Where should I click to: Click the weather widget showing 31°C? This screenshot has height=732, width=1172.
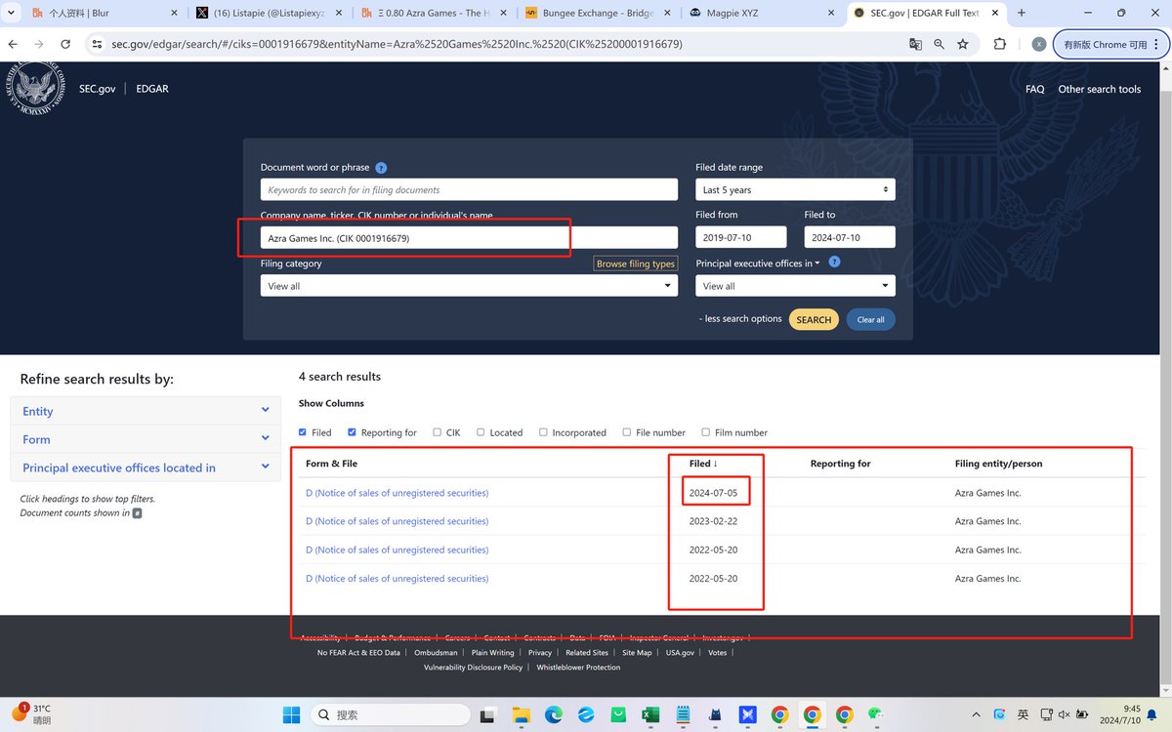point(31,713)
